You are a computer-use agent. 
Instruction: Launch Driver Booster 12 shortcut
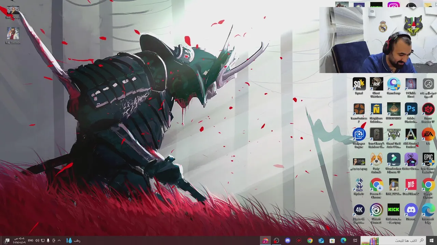428,113
